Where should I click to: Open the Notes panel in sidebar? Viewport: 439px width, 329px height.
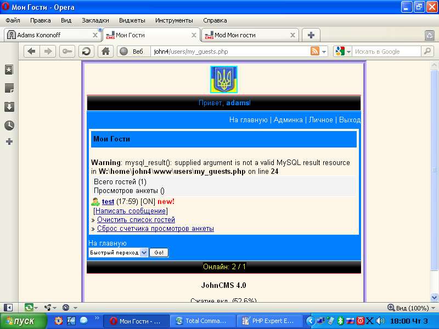tap(9, 88)
